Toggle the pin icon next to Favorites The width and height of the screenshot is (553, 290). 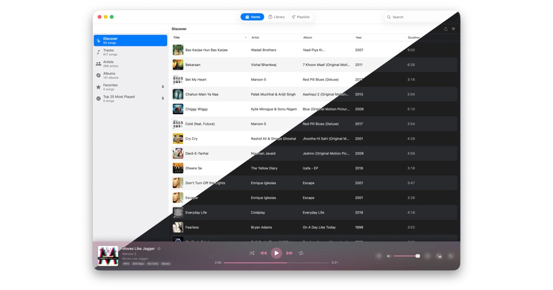[x=163, y=87]
